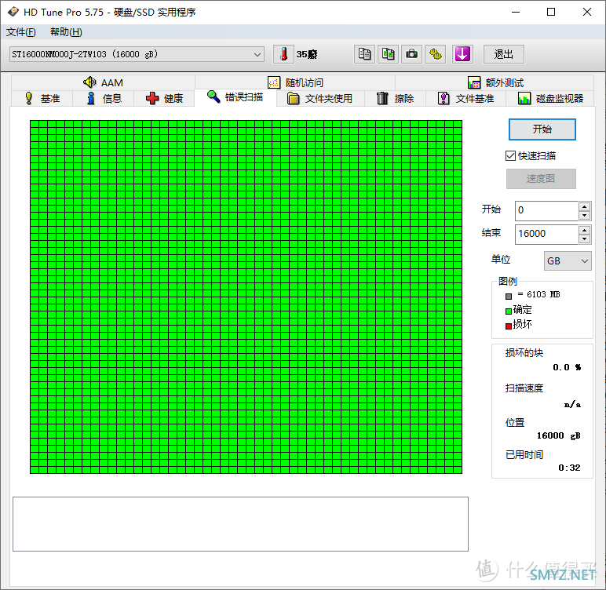Switch to the 信息 tab
Image resolution: width=606 pixels, height=590 pixels.
(x=104, y=99)
